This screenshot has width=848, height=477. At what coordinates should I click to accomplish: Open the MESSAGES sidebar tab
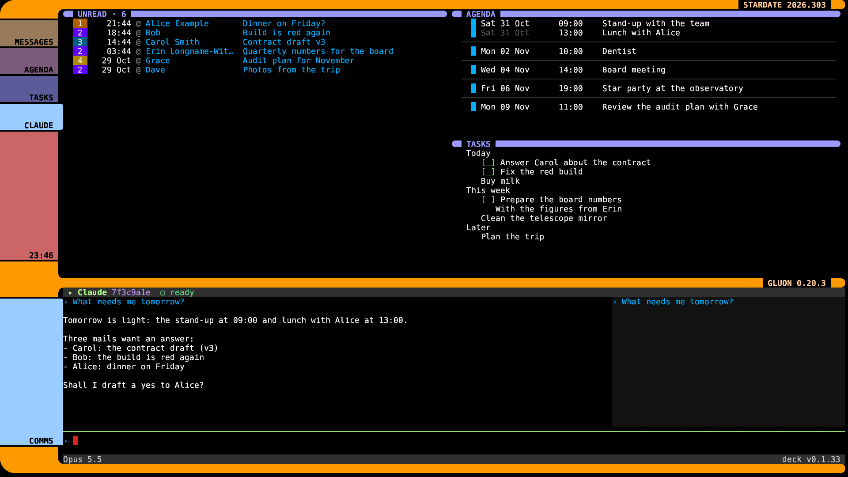click(29, 33)
